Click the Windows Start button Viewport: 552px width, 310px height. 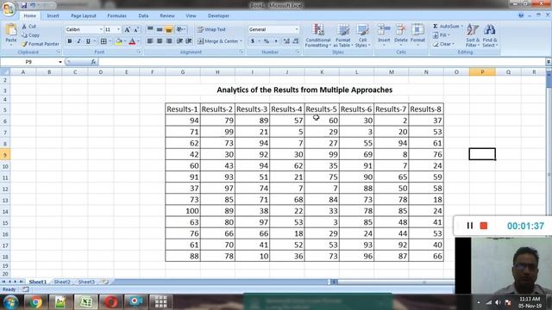10,302
